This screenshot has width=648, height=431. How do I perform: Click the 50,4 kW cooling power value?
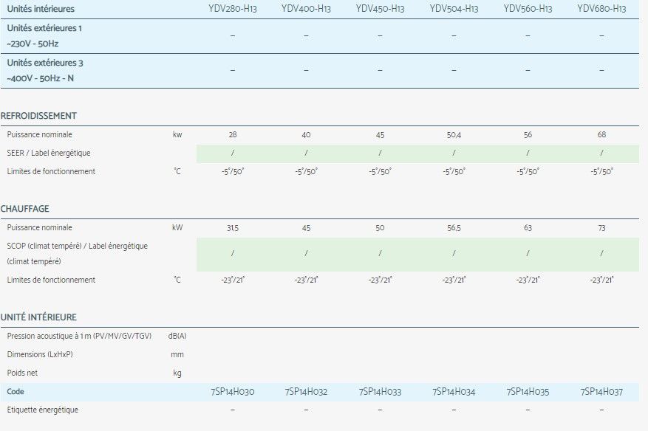coord(454,135)
